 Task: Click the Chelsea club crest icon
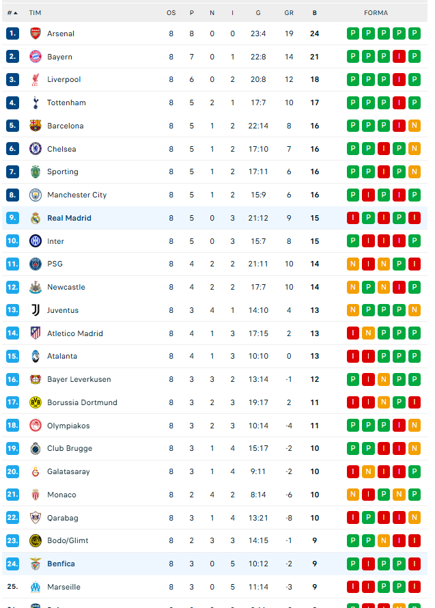pos(36,149)
